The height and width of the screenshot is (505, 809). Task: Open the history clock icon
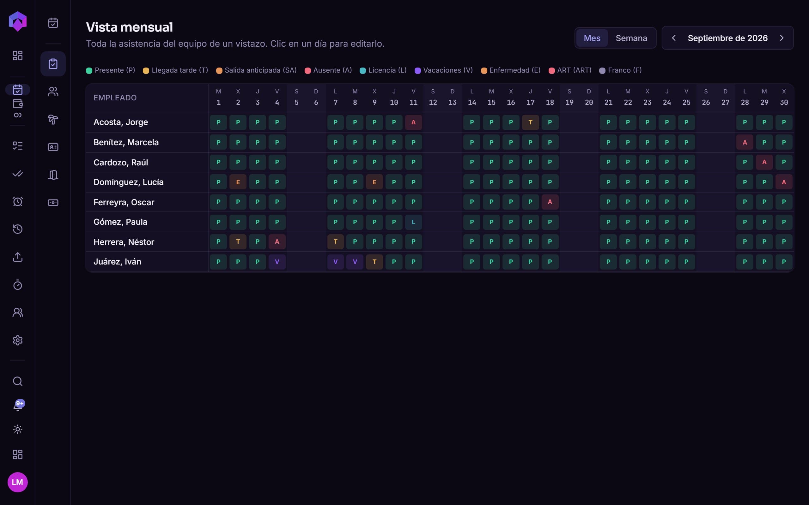tap(17, 229)
